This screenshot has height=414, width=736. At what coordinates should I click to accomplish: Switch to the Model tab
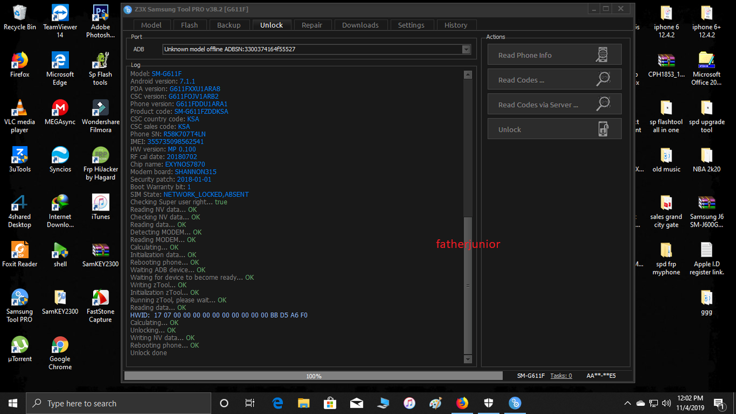[151, 25]
